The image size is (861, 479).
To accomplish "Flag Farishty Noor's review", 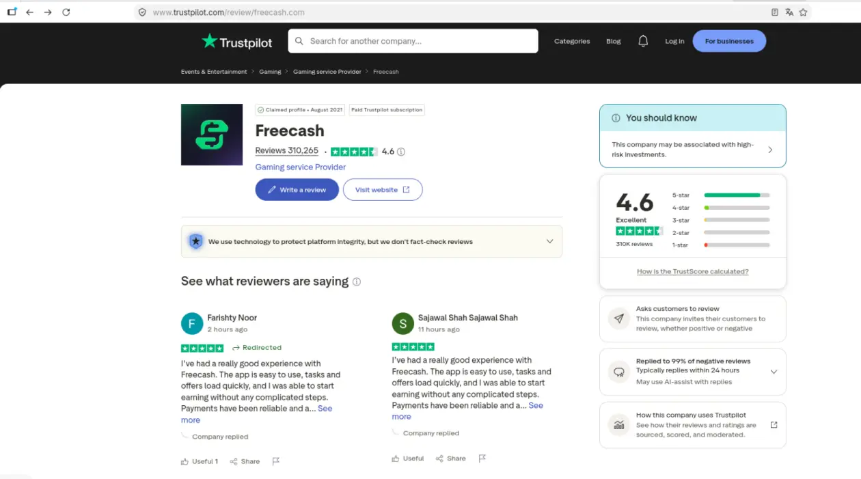I will click(x=276, y=461).
